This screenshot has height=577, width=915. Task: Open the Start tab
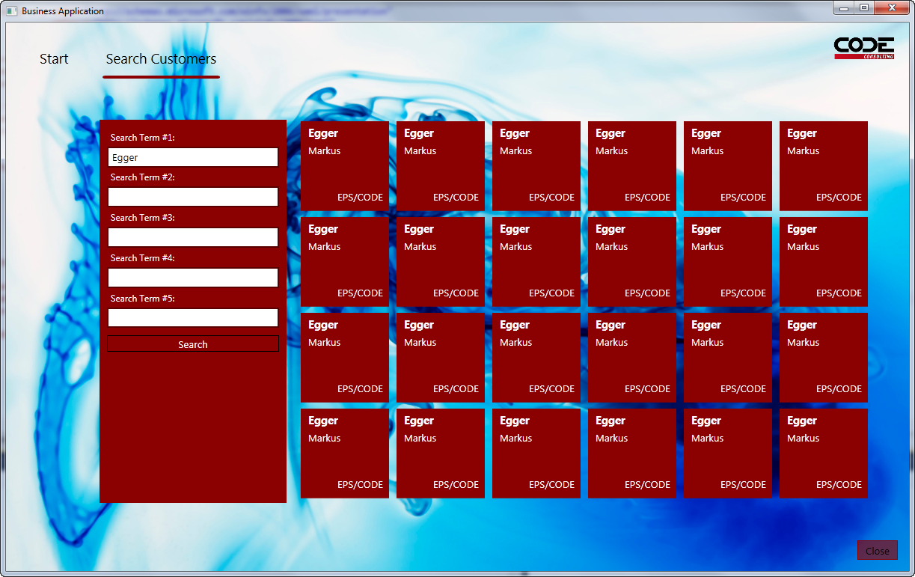coord(54,59)
